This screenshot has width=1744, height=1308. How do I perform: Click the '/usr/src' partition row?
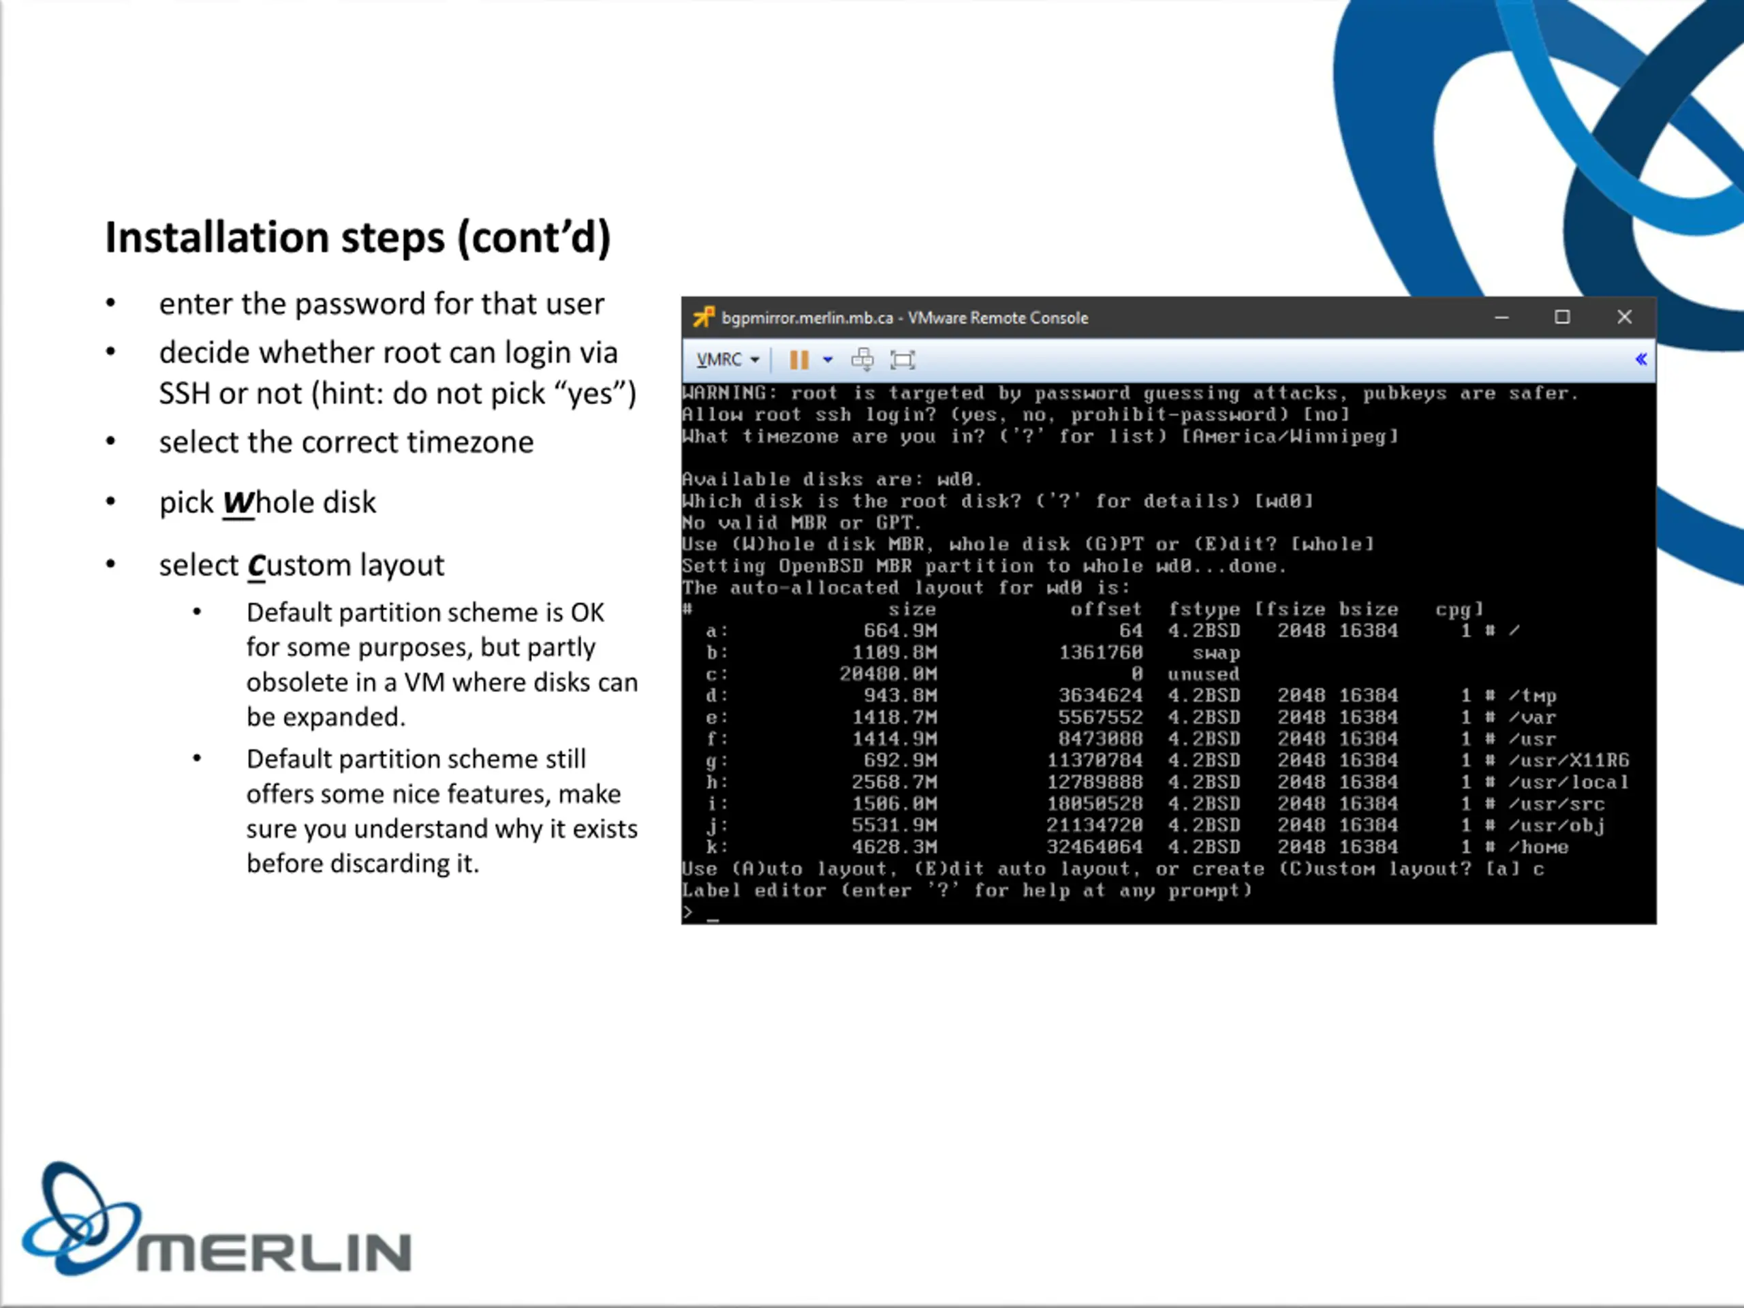coord(1155,803)
